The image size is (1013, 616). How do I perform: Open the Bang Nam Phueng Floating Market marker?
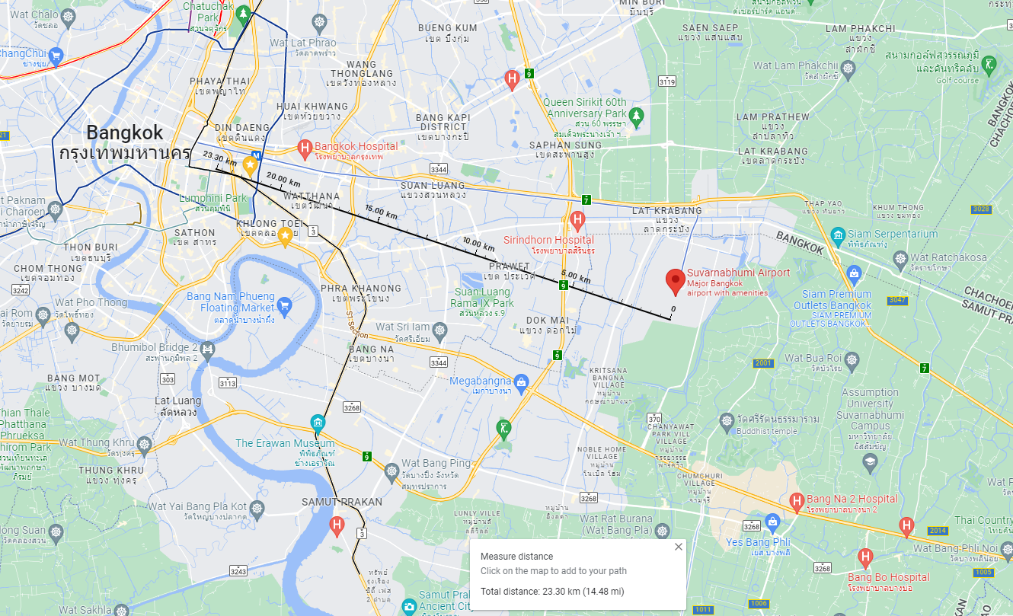285,307
